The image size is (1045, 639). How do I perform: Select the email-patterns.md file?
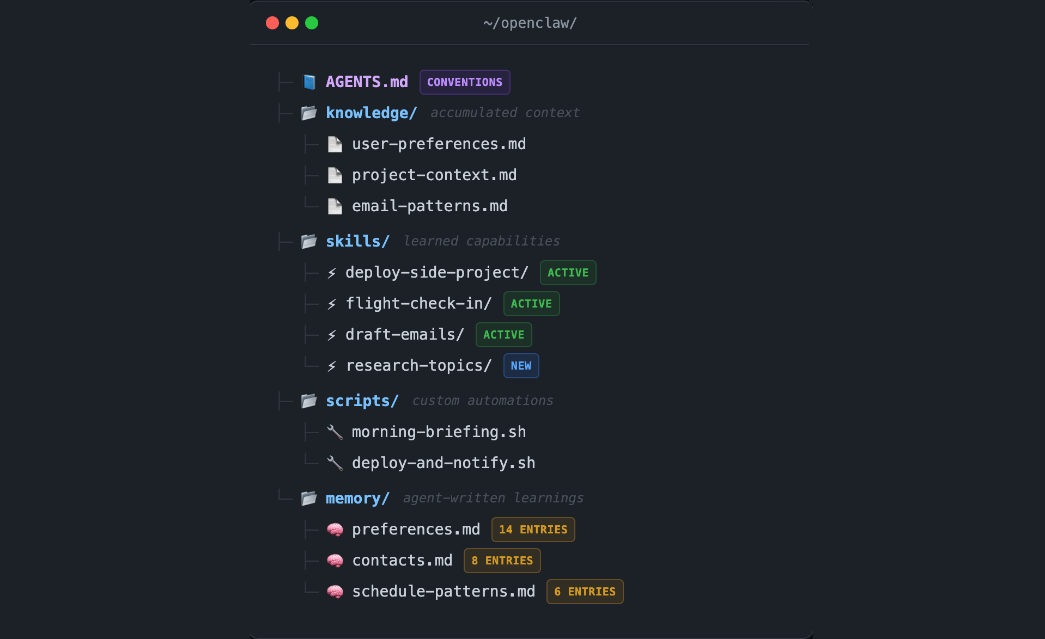point(430,206)
